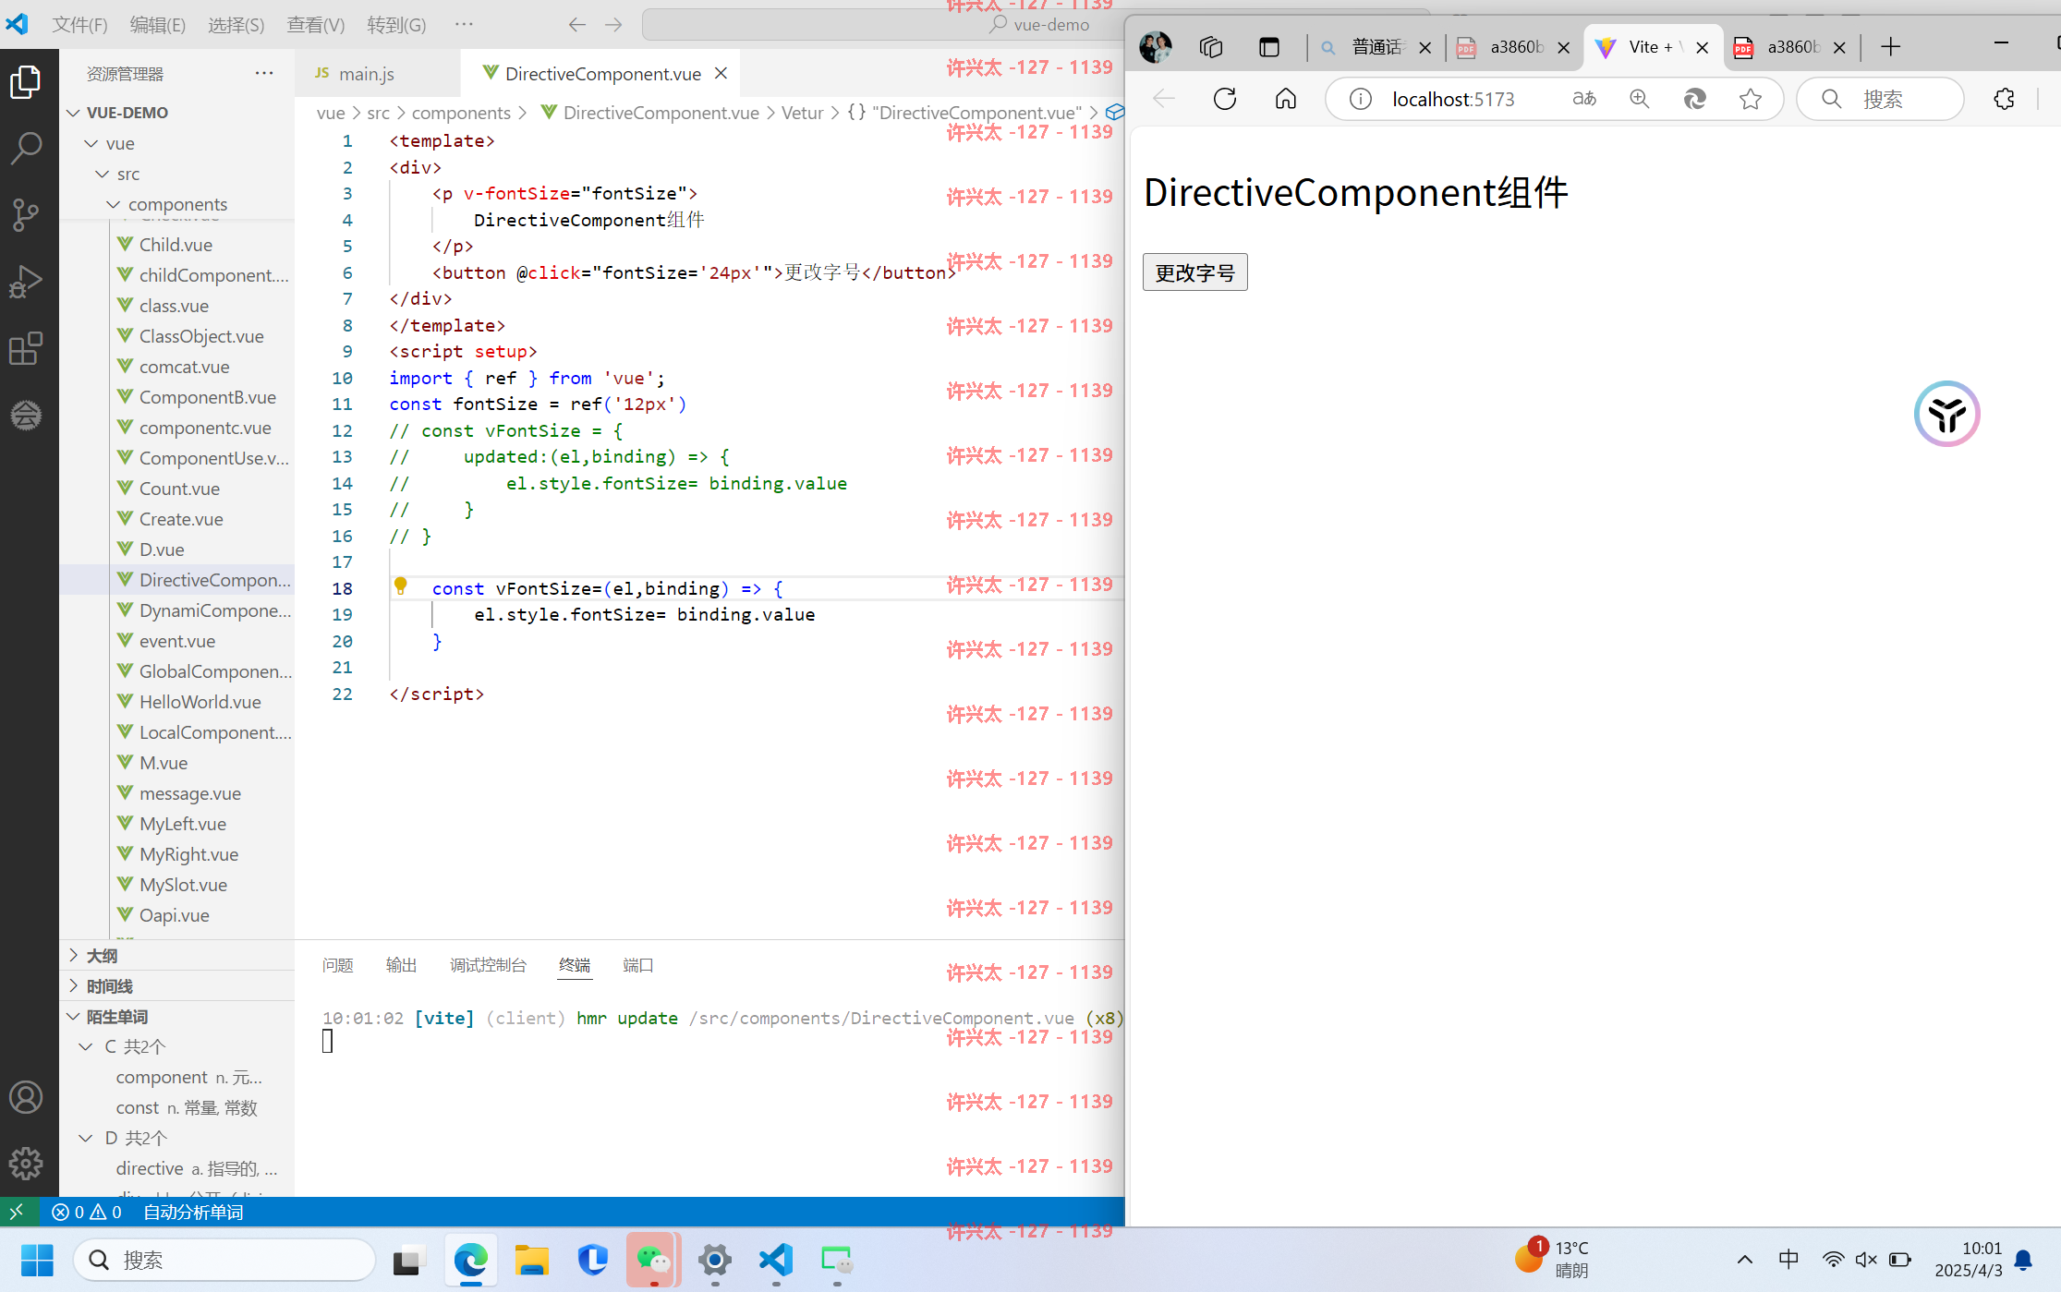Open Microsoft Edge from the taskbar
Viewport: 2061px width, 1292px height.
(x=471, y=1260)
